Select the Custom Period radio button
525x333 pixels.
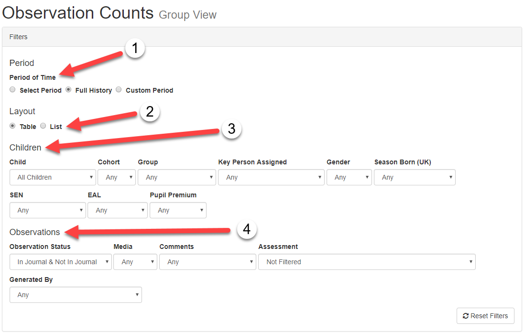point(119,90)
